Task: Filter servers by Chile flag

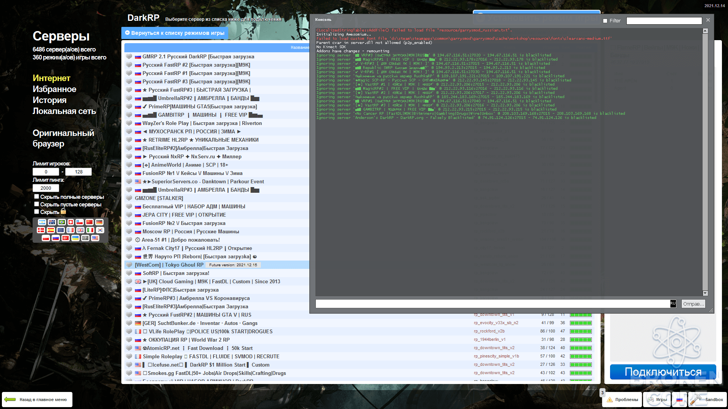Action: tap(80, 222)
